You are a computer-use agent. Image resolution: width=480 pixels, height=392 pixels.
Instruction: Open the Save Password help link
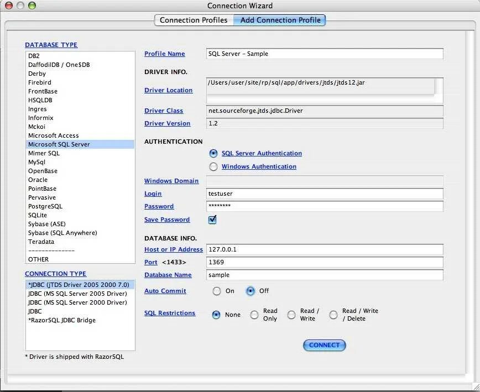point(167,219)
